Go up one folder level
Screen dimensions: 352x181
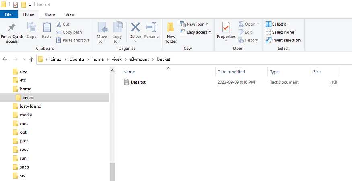pyautogui.click(x=31, y=59)
